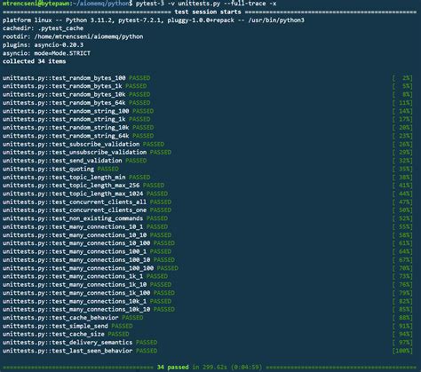421x372 pixels.
Task: Click the test_quoting result line
Action: point(60,169)
